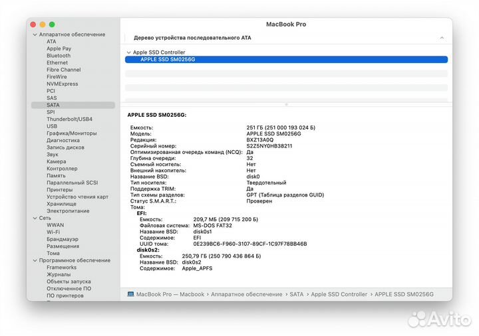This screenshot has width=479, height=336.
Task: Select Отключенное ПО in the sidebar
Action: tap(69, 289)
